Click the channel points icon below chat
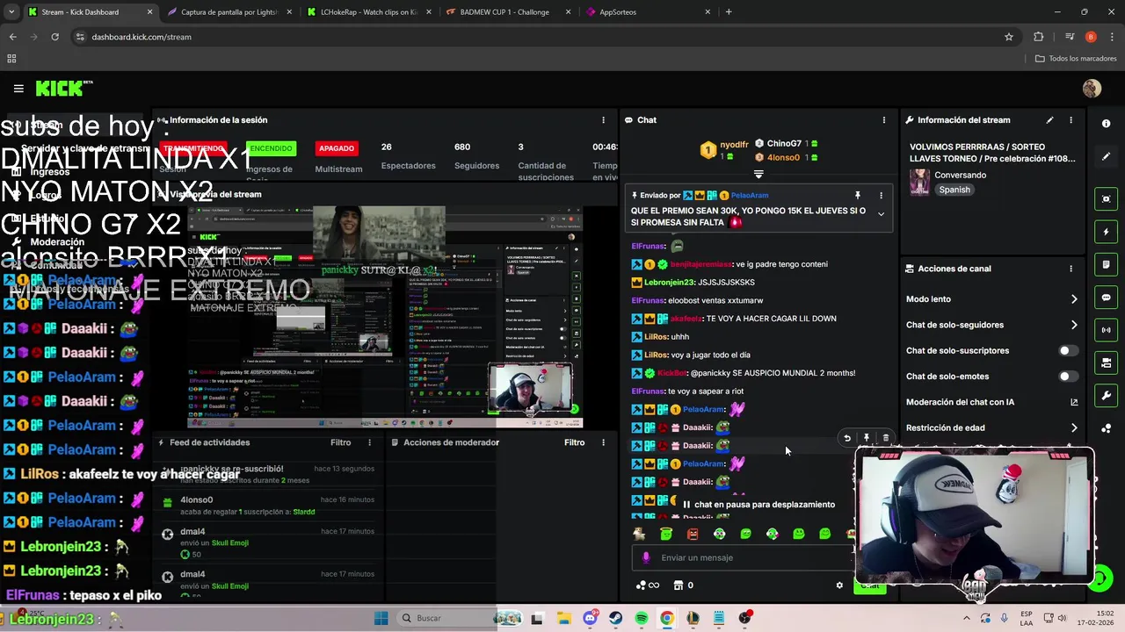 (647, 585)
